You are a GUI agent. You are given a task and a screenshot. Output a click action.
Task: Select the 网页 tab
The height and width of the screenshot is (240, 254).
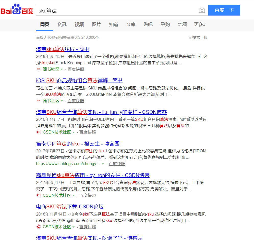coord(45,24)
